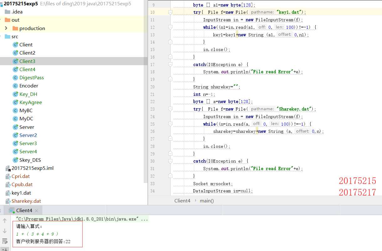Click the fold end marker at line 27
The height and width of the screenshot is (251, 382).
click(x=170, y=139)
